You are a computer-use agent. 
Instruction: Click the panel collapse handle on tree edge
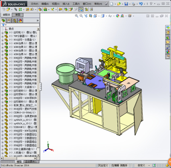pos(41,87)
